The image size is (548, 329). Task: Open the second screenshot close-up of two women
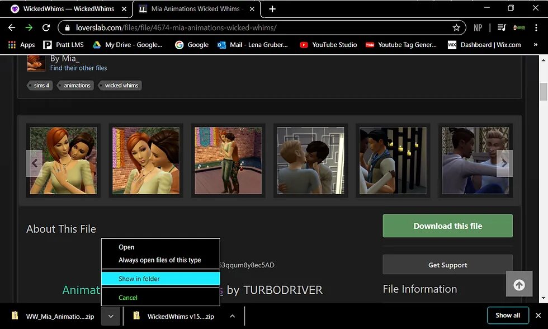pyautogui.click(x=146, y=161)
